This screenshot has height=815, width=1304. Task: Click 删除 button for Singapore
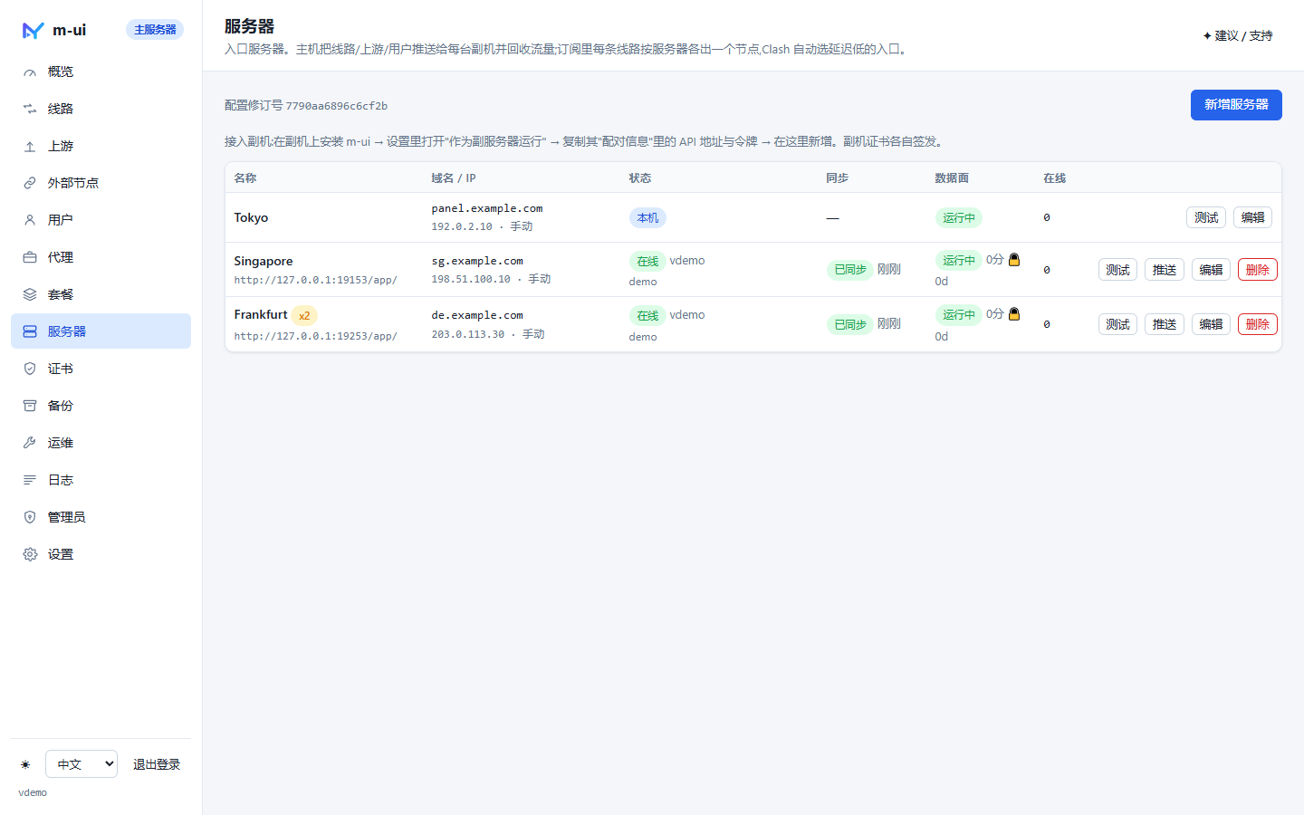pyautogui.click(x=1258, y=270)
